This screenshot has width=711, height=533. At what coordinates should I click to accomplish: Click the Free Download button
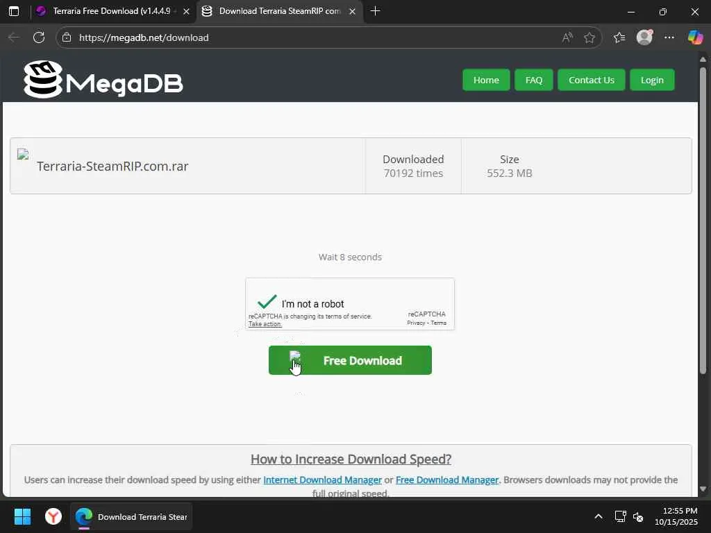pyautogui.click(x=350, y=360)
